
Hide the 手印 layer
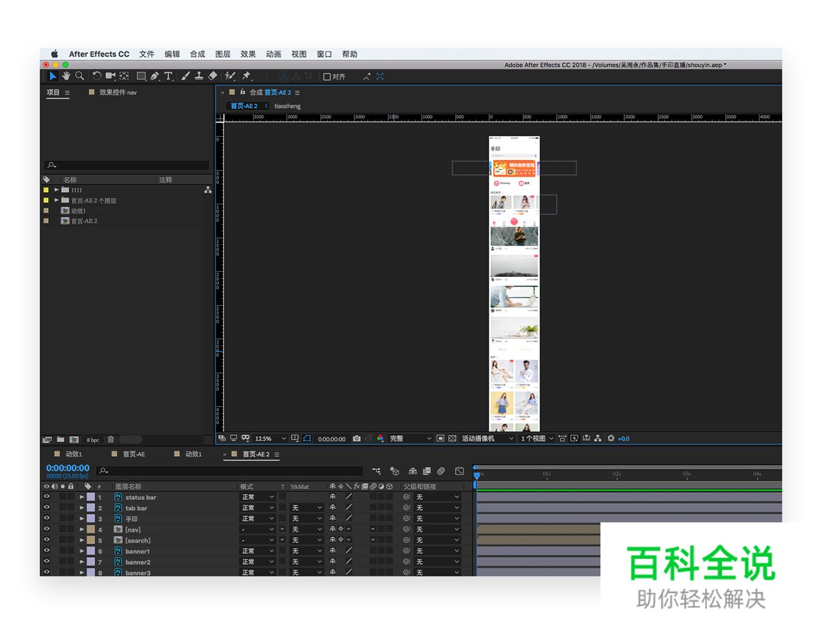point(46,518)
